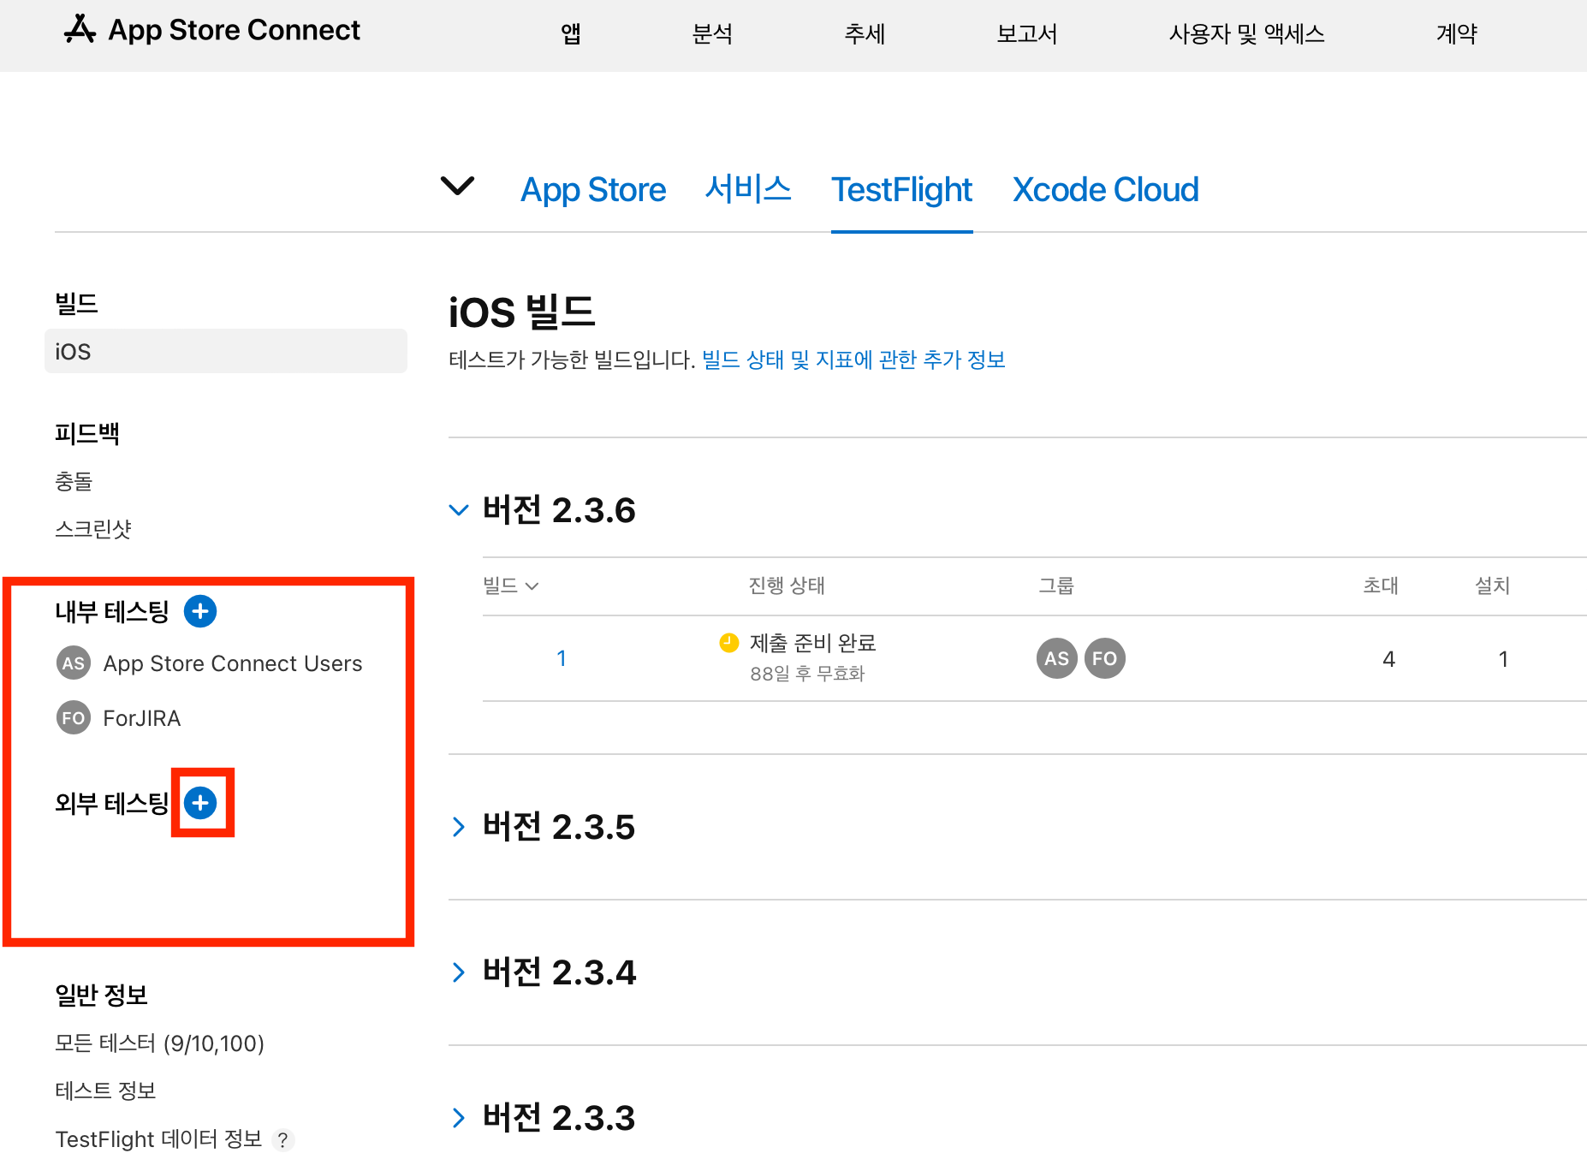Click the 설치 column header
Screen dimensions: 1587x1171
click(1492, 585)
